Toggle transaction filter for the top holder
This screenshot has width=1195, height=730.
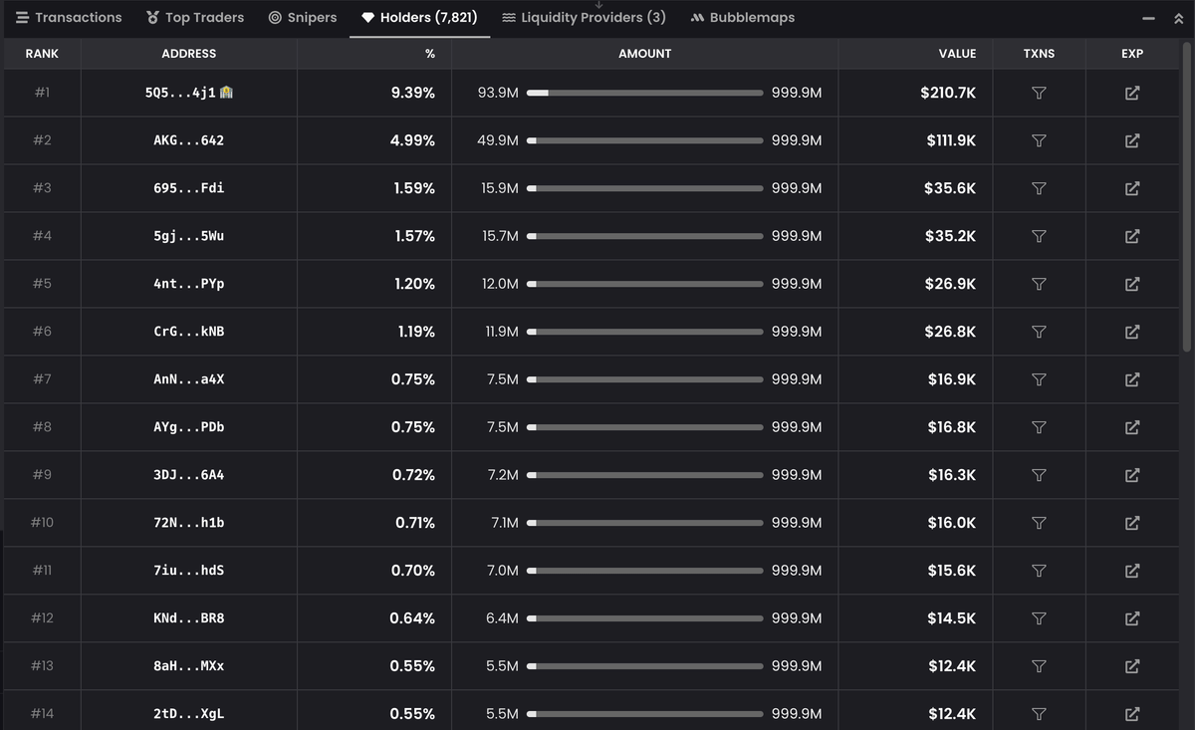pos(1039,93)
